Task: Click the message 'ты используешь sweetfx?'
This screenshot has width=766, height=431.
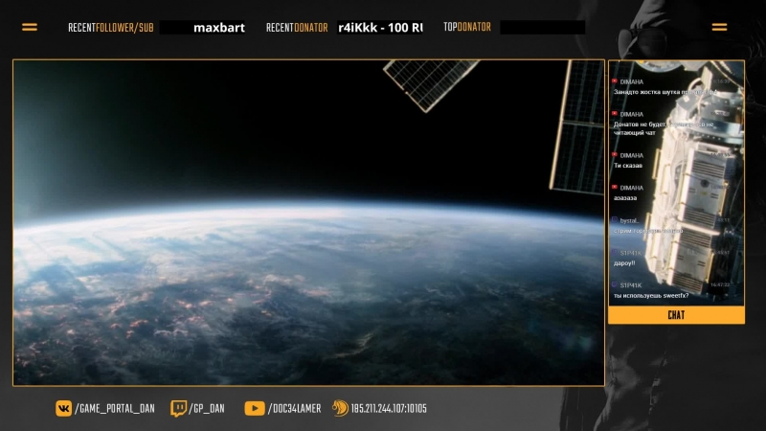Action: (x=651, y=296)
